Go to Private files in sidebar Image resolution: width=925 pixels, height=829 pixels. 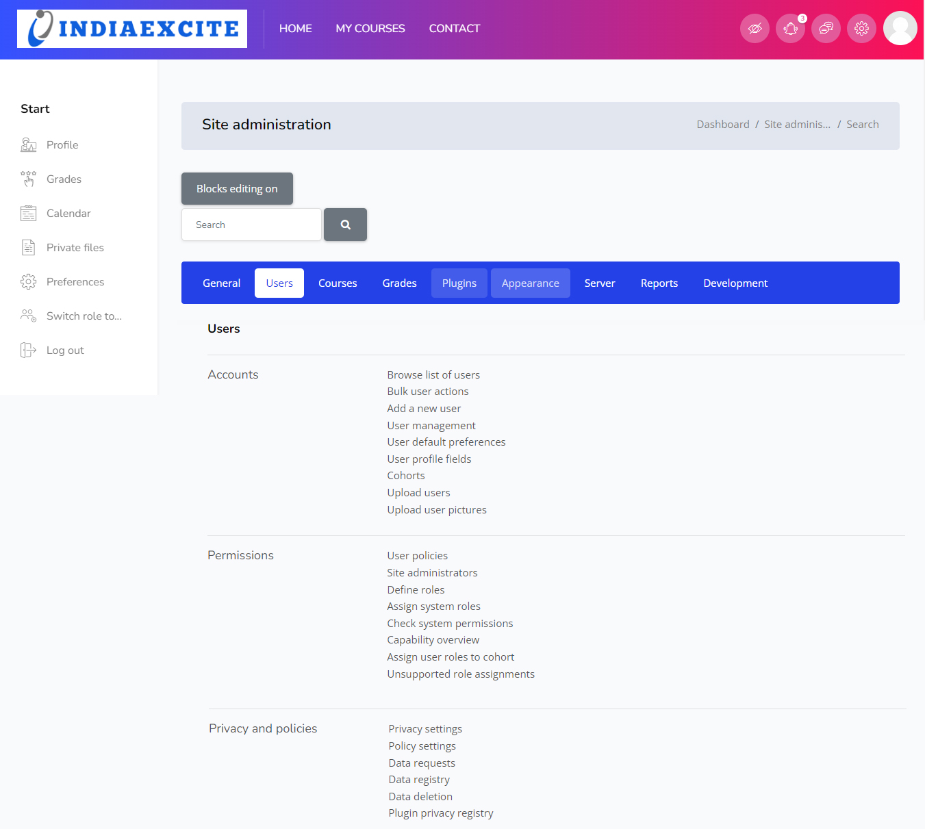75,248
